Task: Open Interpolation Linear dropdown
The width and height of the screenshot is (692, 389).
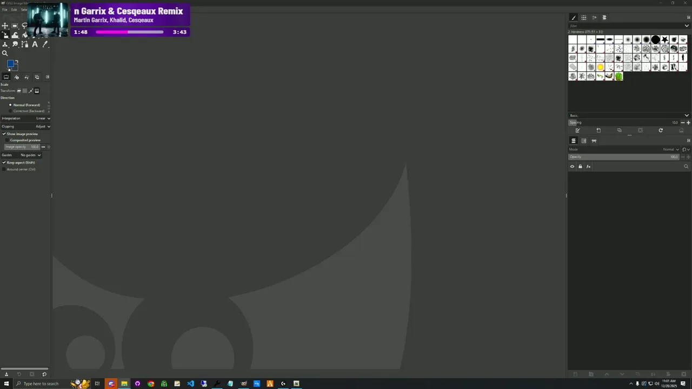Action: [26, 118]
